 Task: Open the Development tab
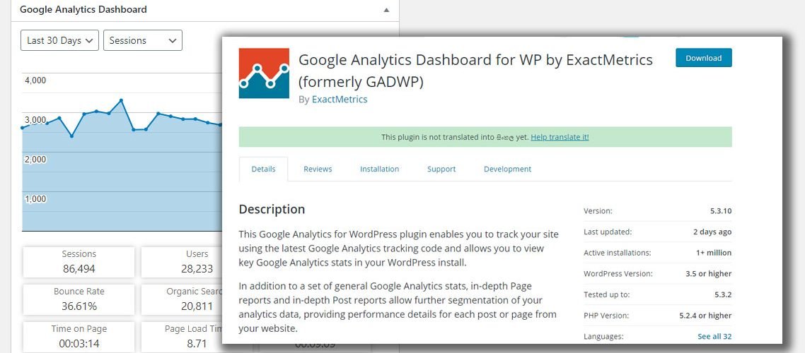[507, 169]
